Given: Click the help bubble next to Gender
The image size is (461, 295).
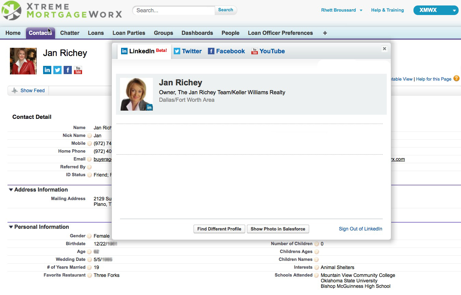Looking at the screenshot, I should click(90, 236).
